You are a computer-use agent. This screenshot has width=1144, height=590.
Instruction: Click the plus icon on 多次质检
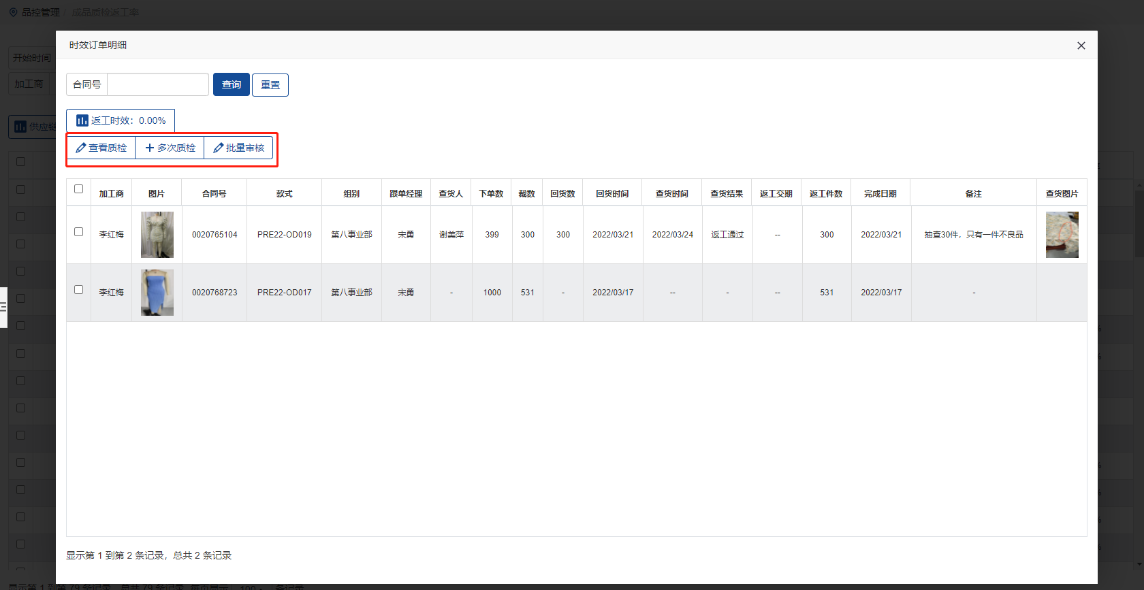point(150,148)
